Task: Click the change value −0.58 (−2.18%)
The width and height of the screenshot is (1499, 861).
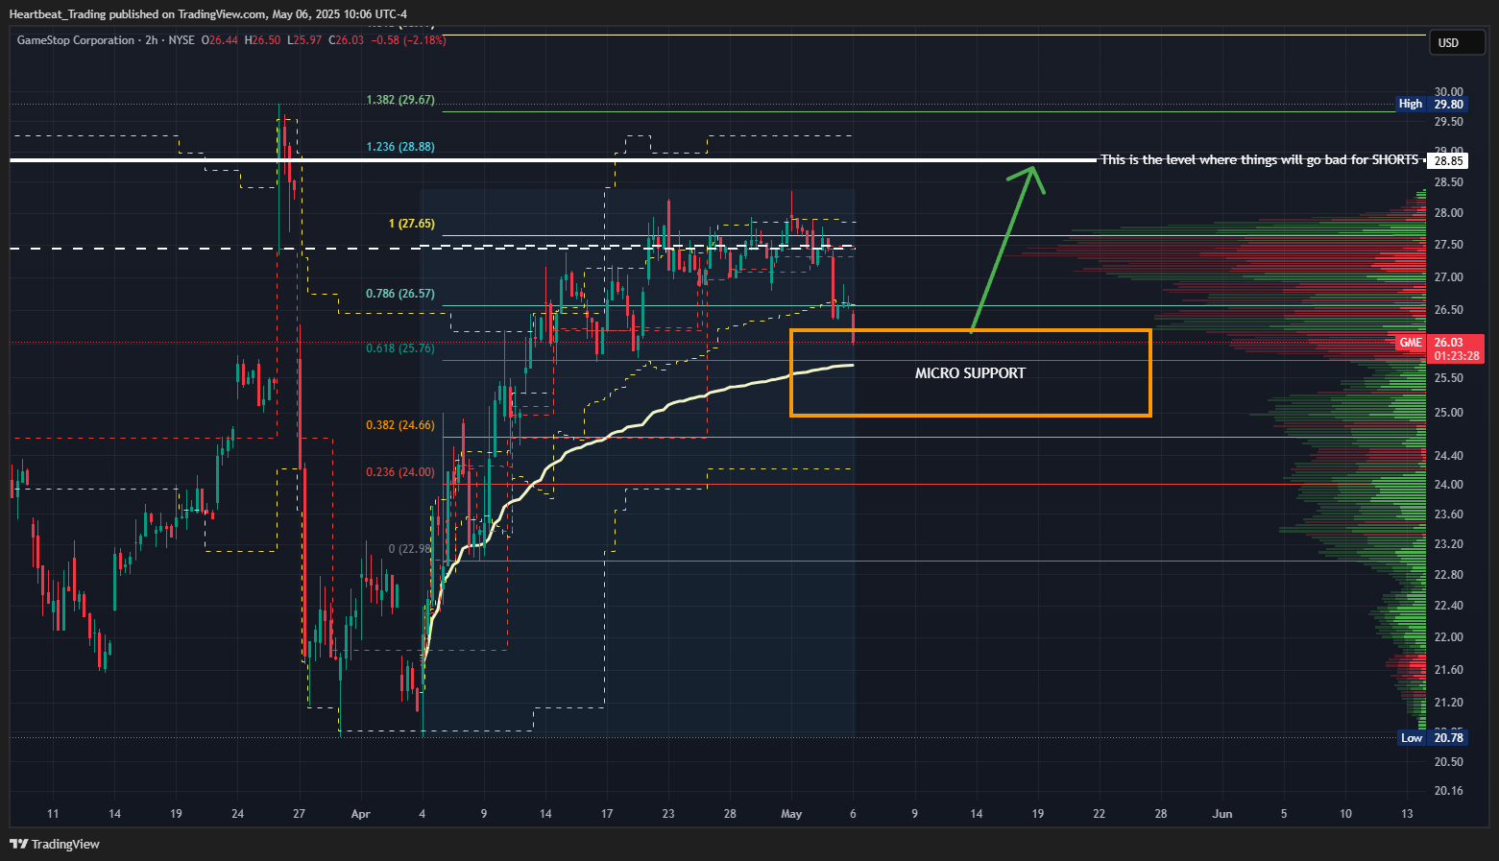Action: pyautogui.click(x=409, y=40)
